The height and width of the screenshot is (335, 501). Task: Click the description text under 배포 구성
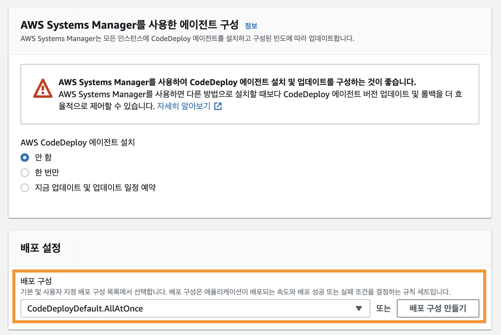pos(235,292)
